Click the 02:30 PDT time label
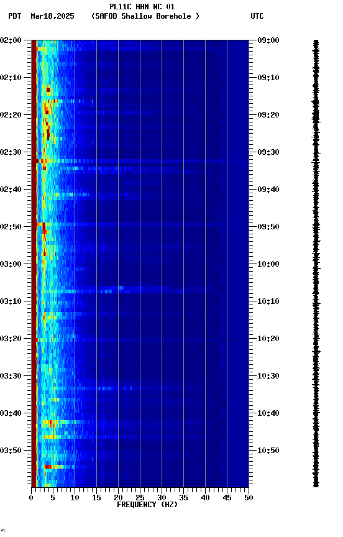This screenshot has width=343, height=537. pyautogui.click(x=11, y=152)
